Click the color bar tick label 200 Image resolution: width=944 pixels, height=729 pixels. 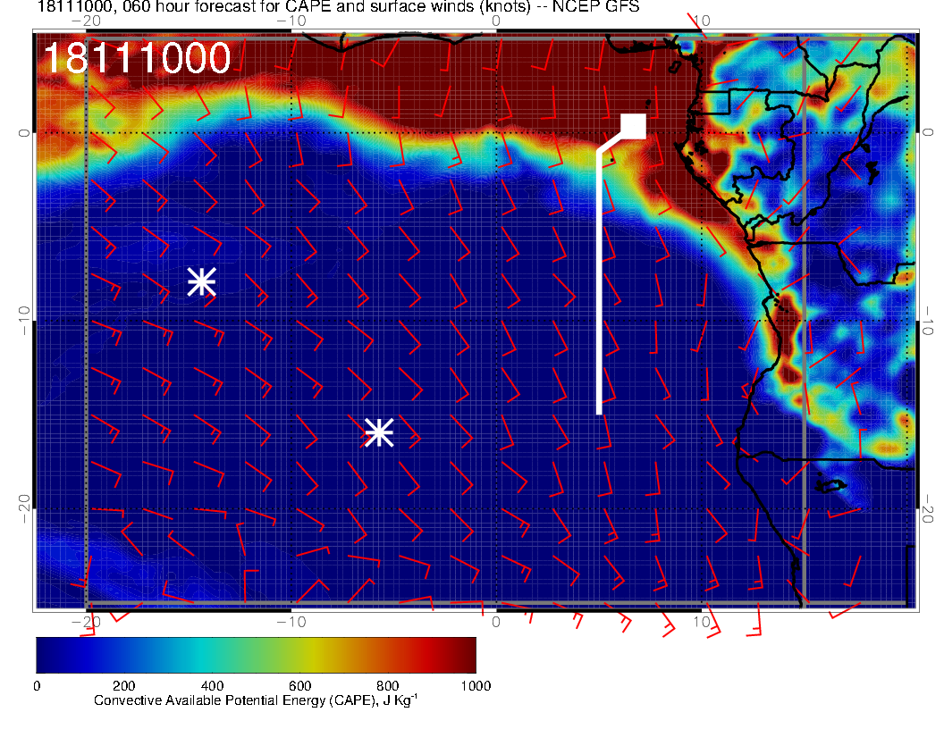click(x=124, y=686)
